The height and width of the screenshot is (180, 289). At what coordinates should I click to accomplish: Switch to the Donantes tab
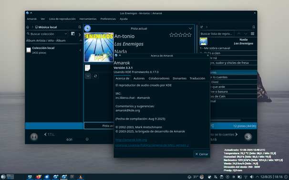(x=179, y=78)
